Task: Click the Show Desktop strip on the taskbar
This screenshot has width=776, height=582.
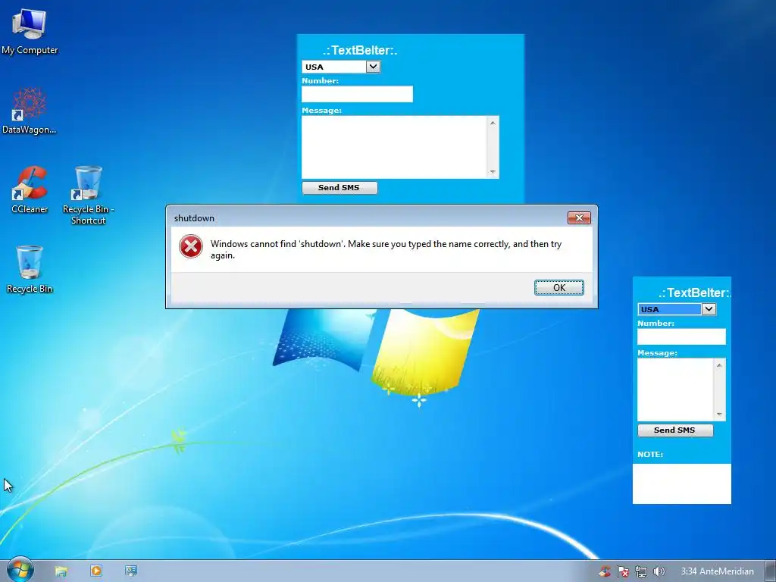Action: coord(771,571)
